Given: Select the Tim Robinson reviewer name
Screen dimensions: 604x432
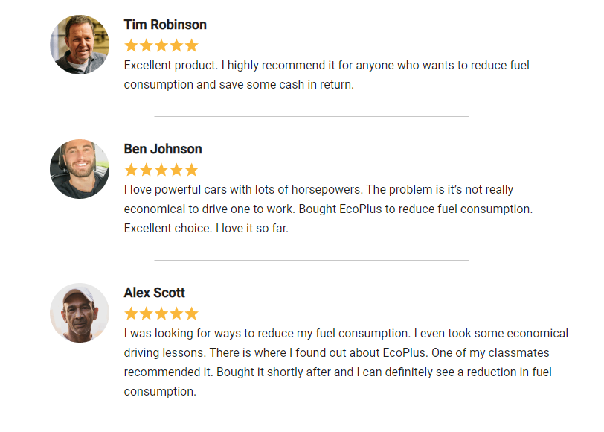Looking at the screenshot, I should (165, 25).
